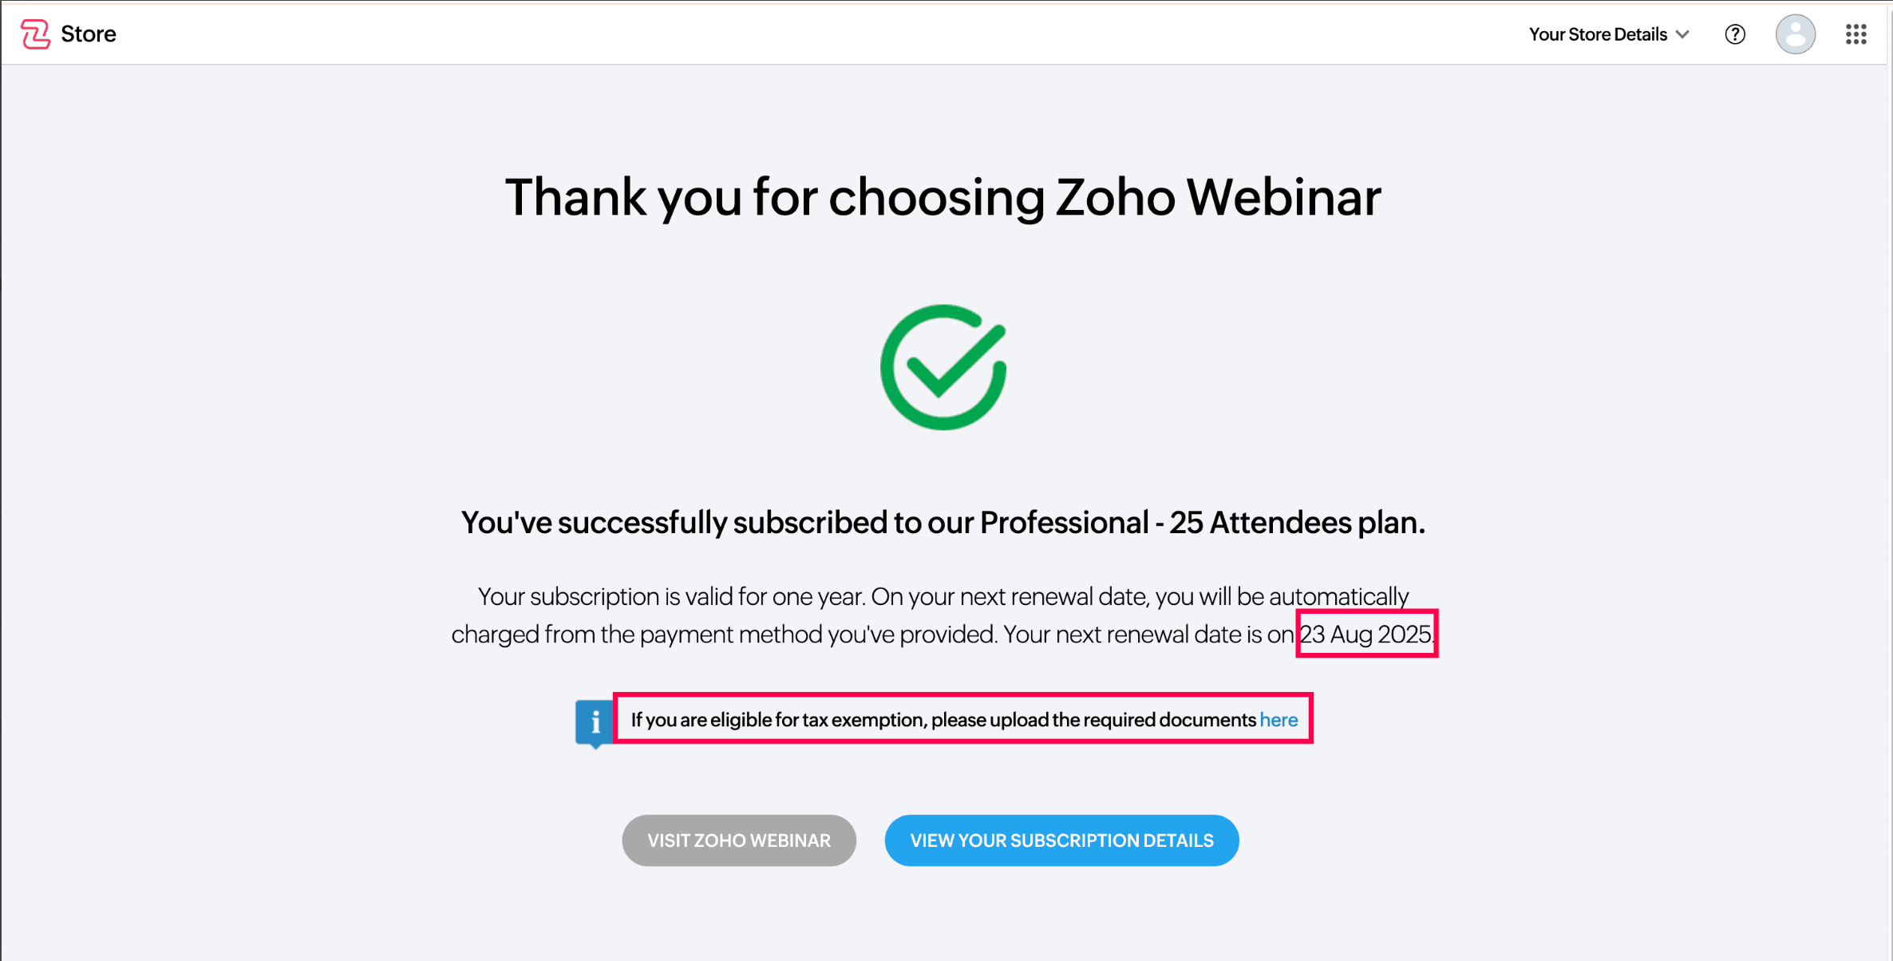Click "Your subscription is valid for one year"
The width and height of the screenshot is (1893, 961).
670,596
